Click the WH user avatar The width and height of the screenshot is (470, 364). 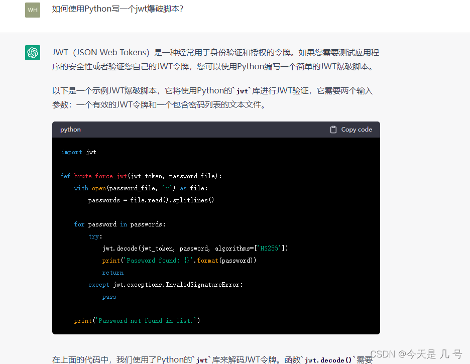click(x=32, y=10)
